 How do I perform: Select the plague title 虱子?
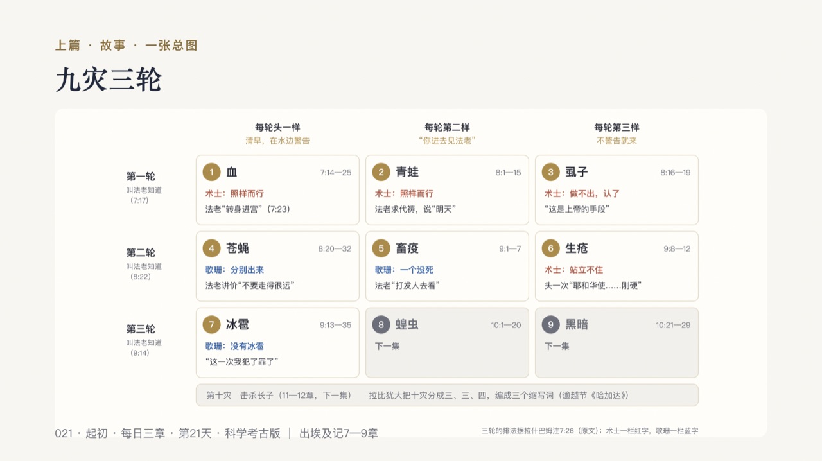(x=577, y=172)
